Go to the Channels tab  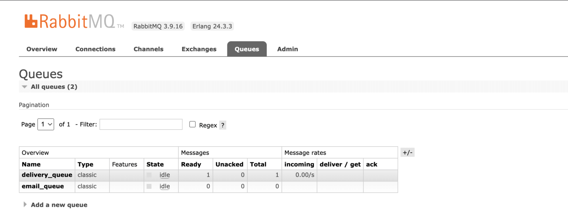point(148,49)
